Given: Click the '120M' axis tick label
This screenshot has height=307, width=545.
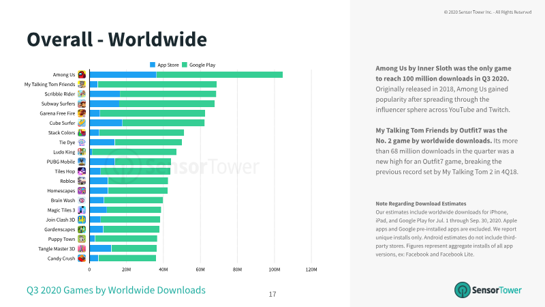Looking at the screenshot, I should tap(311, 269).
